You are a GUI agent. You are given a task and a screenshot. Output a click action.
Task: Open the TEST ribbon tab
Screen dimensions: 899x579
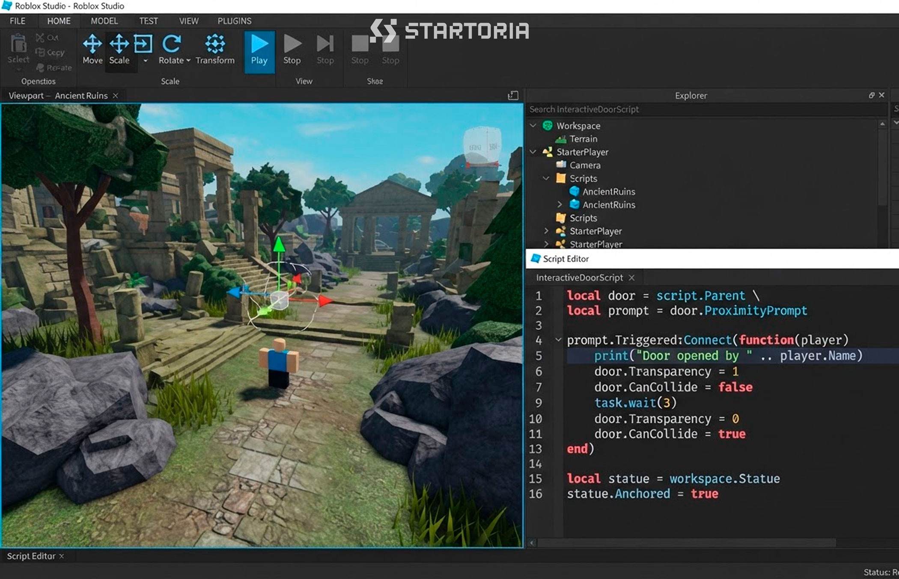[149, 21]
